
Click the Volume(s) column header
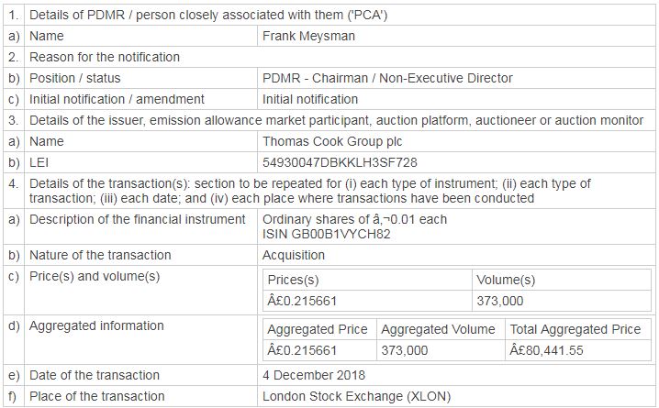(506, 280)
